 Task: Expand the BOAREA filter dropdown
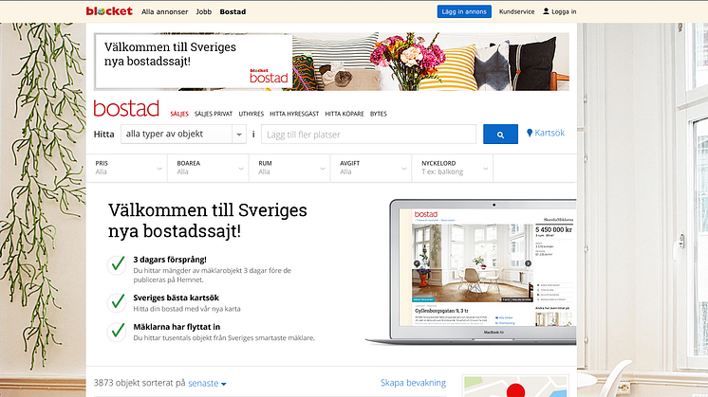[x=208, y=168]
